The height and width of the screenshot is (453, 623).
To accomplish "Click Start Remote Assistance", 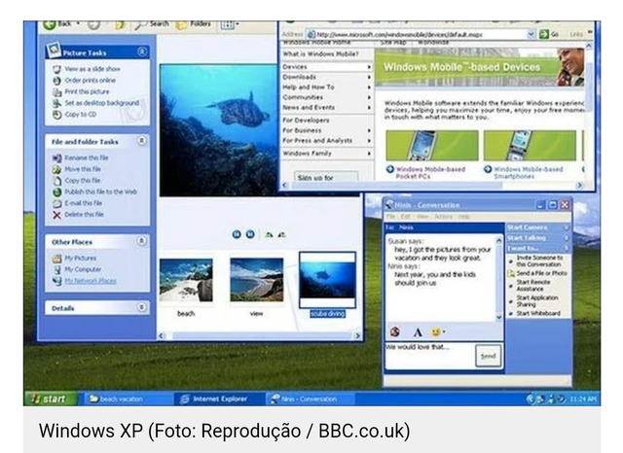I will tap(532, 285).
